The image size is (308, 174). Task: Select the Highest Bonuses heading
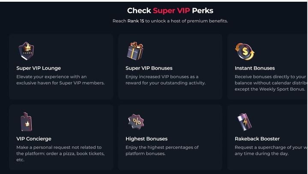click(x=147, y=139)
